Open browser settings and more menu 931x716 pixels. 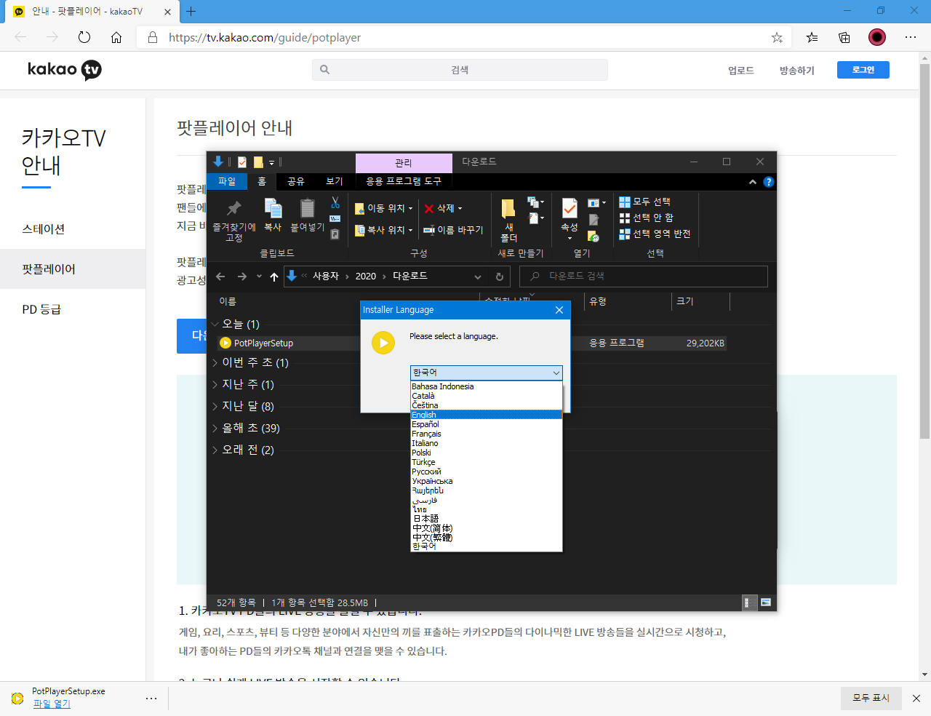pyautogui.click(x=911, y=37)
